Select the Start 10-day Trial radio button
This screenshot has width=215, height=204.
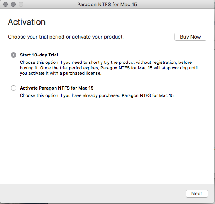pyautogui.click(x=14, y=55)
